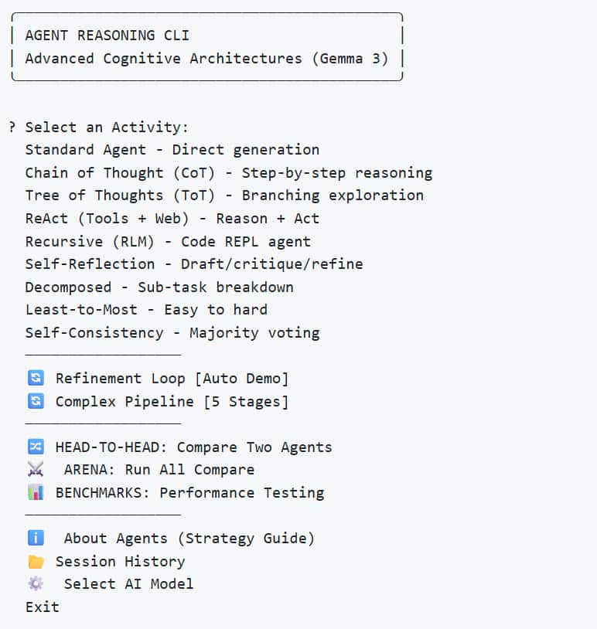Click the refresh icon beside Complex Pipeline
Image resolution: width=597 pixels, height=629 pixels.
click(36, 402)
